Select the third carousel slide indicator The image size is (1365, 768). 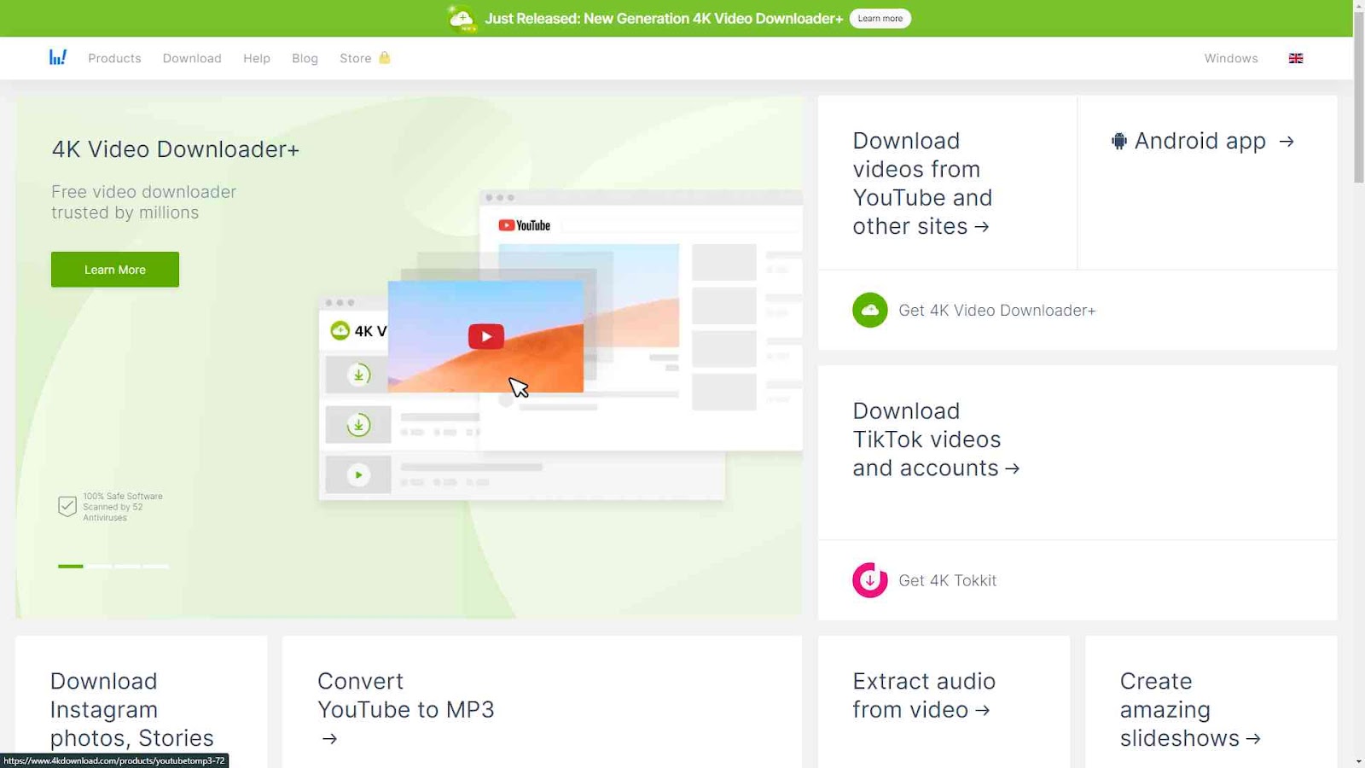pyautogui.click(x=127, y=567)
